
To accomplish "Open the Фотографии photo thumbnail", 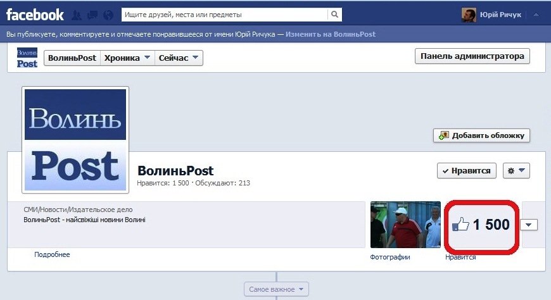I will [405, 225].
